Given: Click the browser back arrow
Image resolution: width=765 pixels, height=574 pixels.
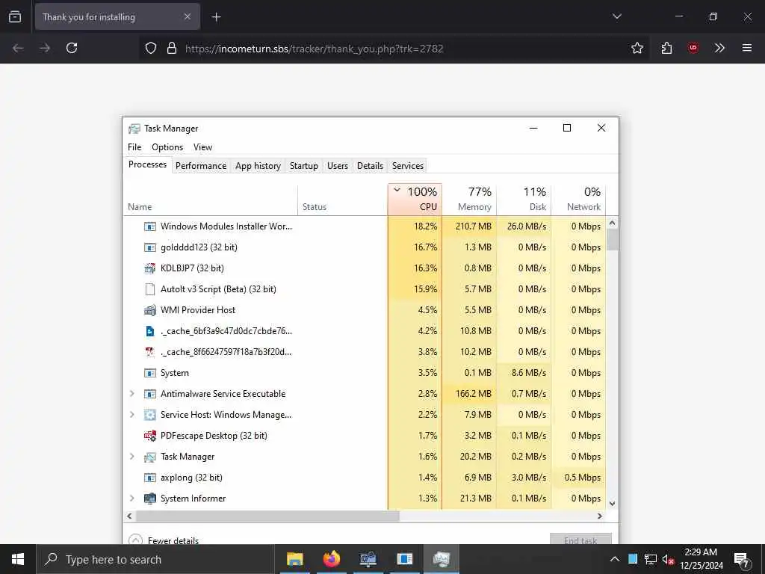Looking at the screenshot, I should 18,48.
